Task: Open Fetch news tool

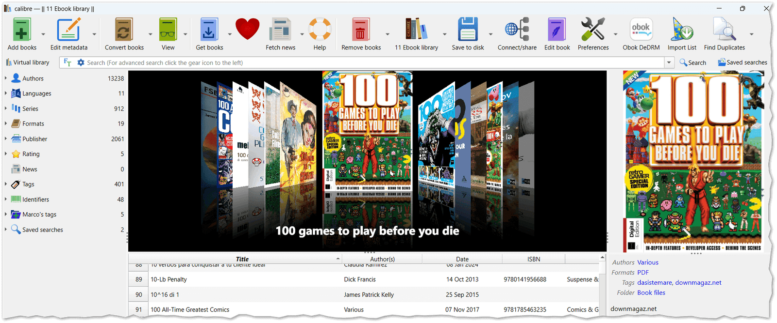Action: pos(280,30)
